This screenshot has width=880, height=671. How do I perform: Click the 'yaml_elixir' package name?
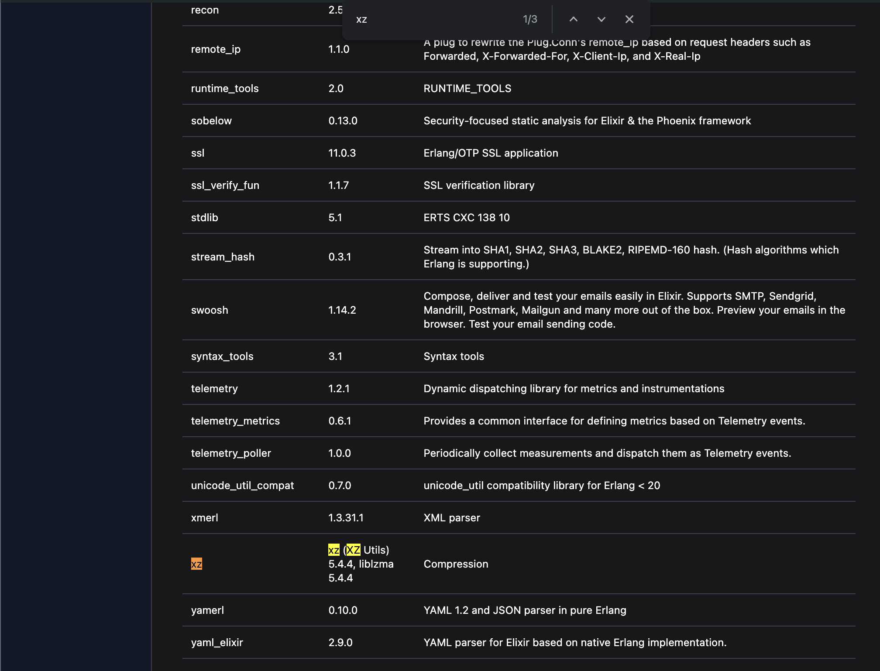click(217, 643)
